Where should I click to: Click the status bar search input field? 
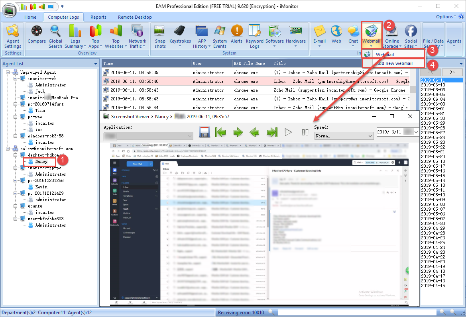click(357, 312)
